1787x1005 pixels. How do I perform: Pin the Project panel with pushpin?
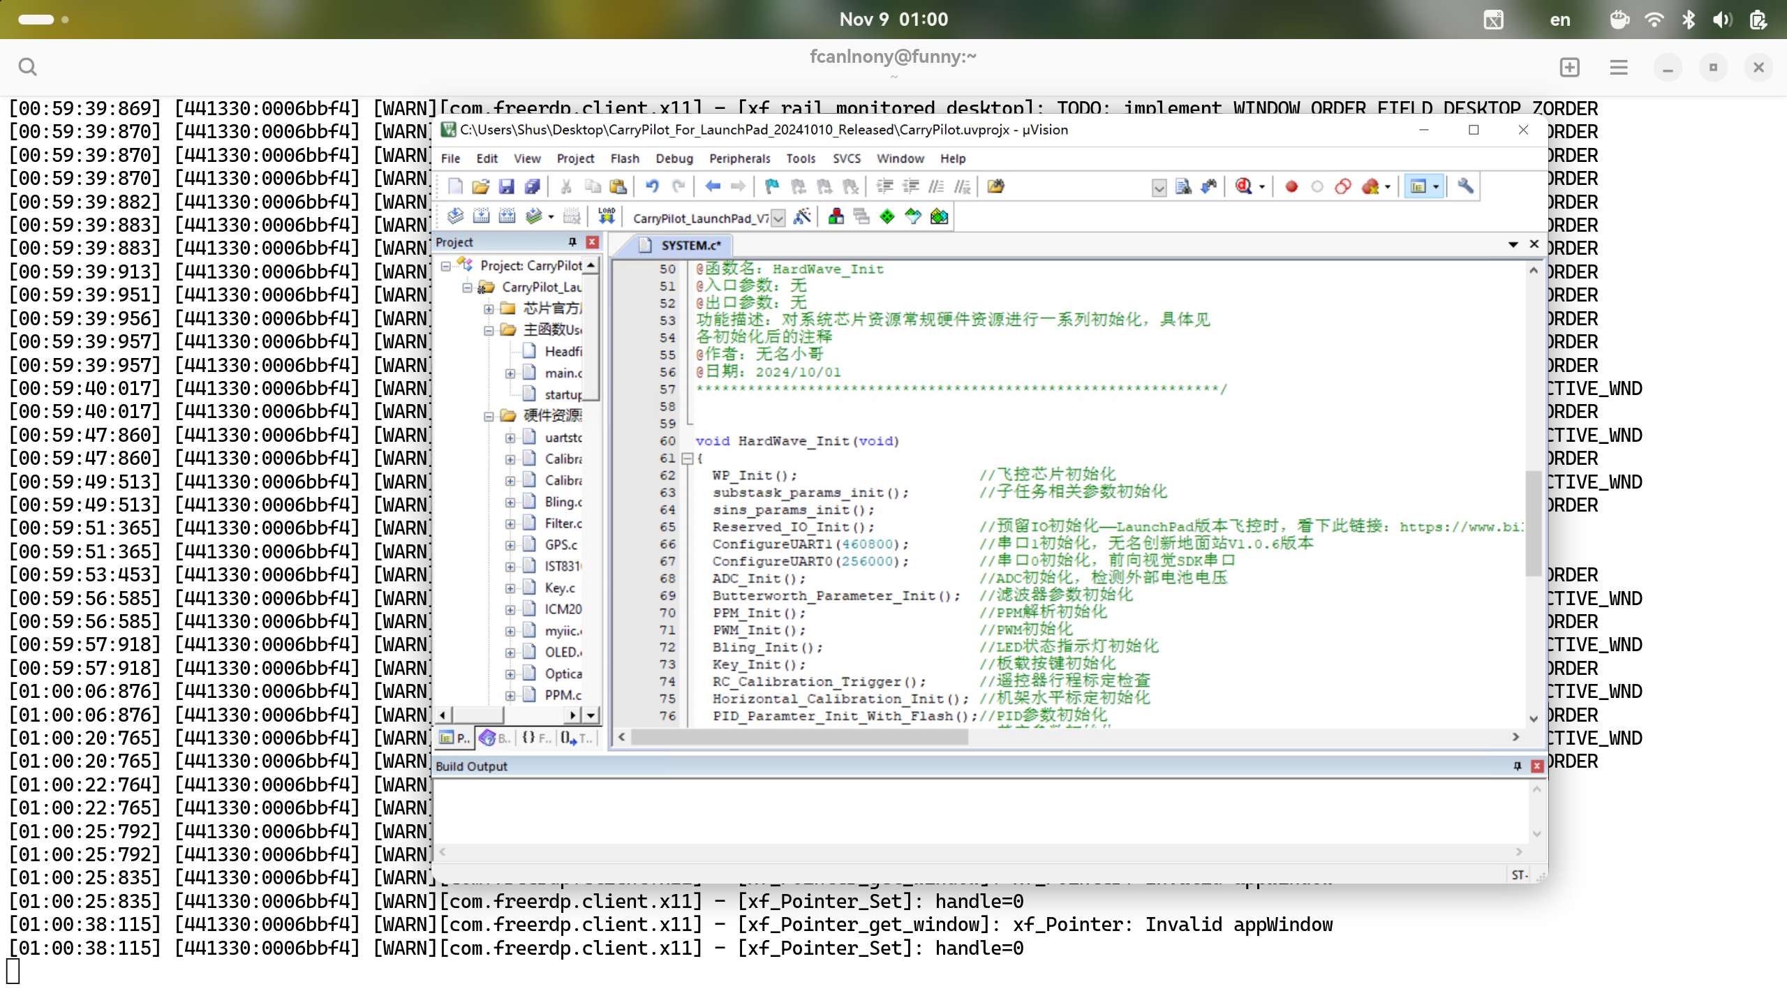572,242
